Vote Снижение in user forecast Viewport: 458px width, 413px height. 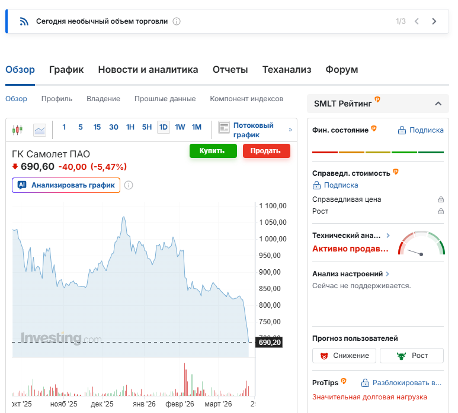tap(344, 356)
